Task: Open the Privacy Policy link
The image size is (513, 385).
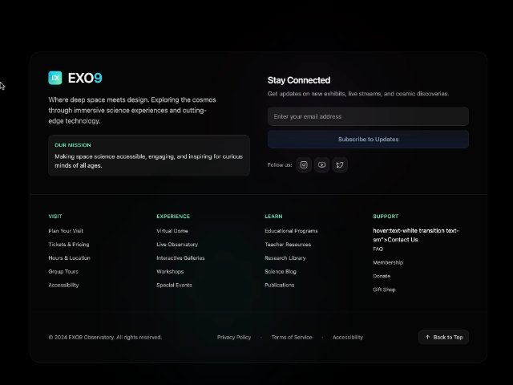Action: point(234,337)
